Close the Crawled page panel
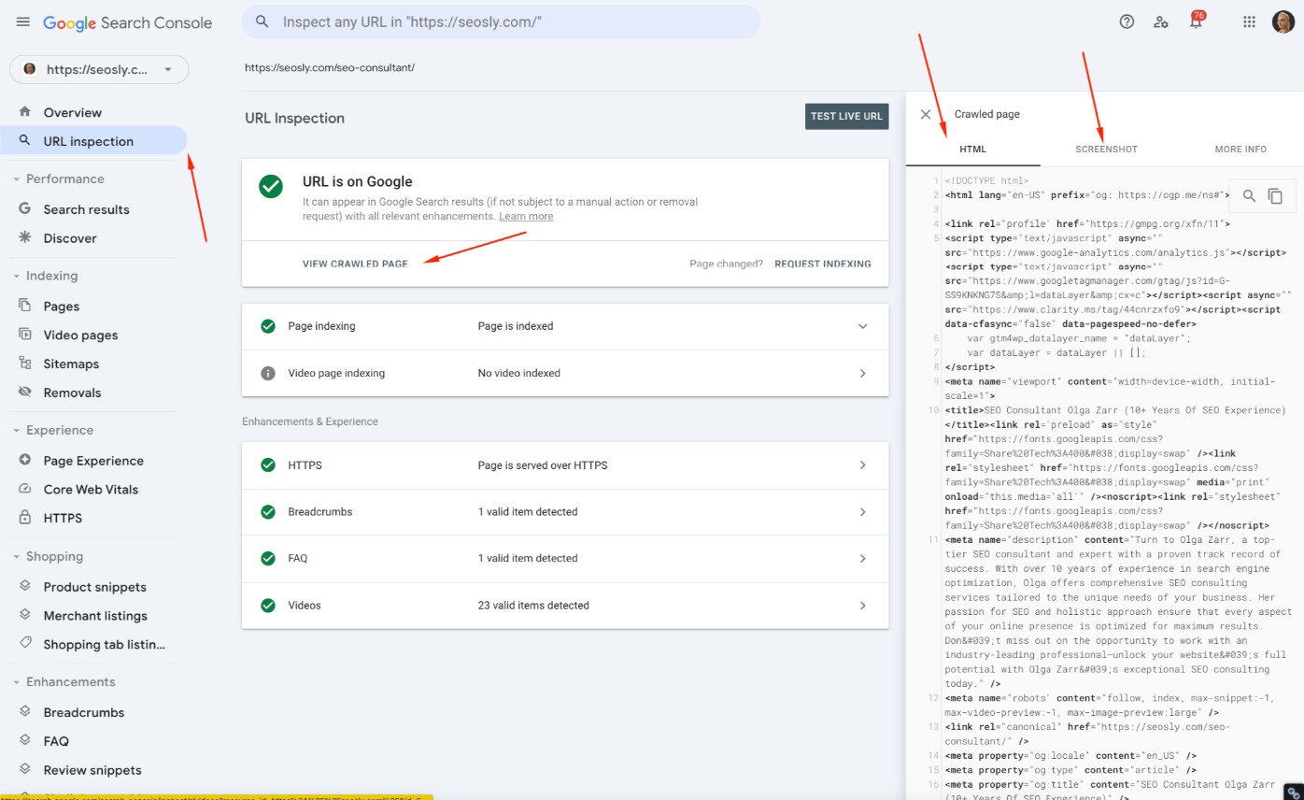Image resolution: width=1304 pixels, height=800 pixels. click(925, 113)
